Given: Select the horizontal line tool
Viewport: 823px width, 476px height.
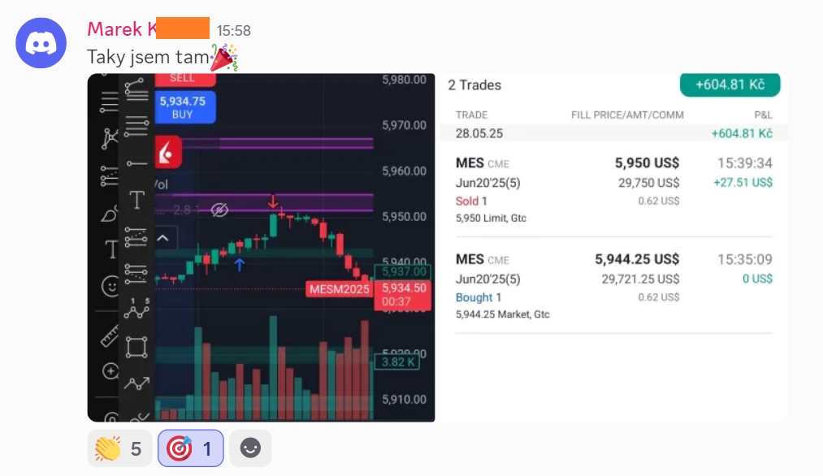Looking at the screenshot, I should (137, 164).
